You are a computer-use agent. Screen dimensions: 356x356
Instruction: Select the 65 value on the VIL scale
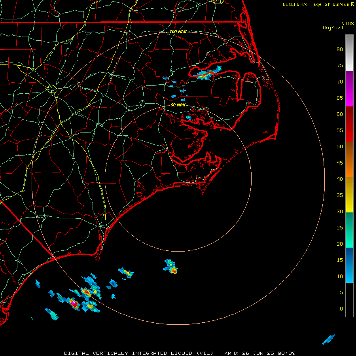click(340, 98)
